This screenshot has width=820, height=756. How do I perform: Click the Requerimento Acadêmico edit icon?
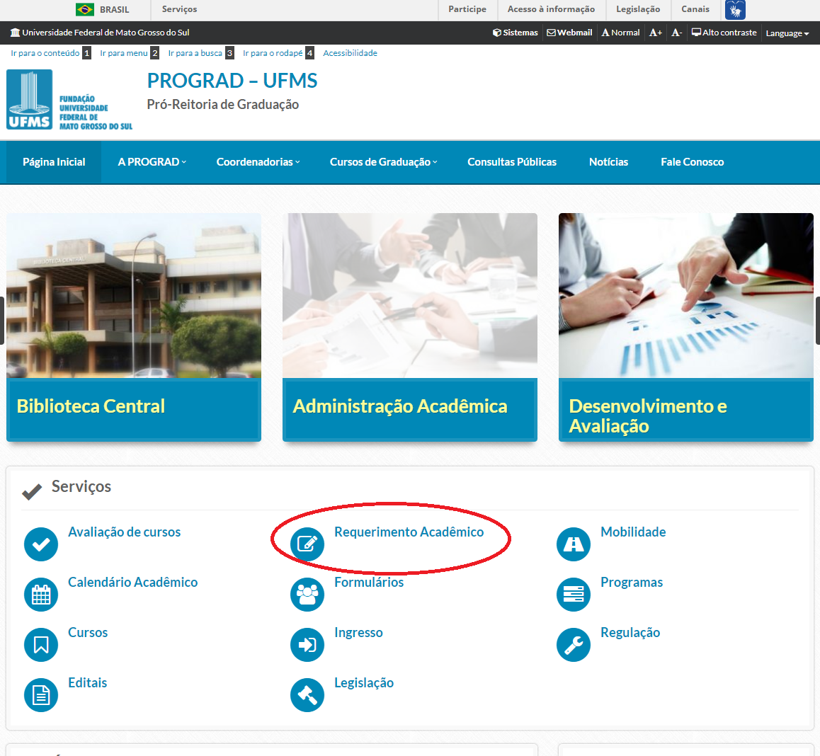307,544
